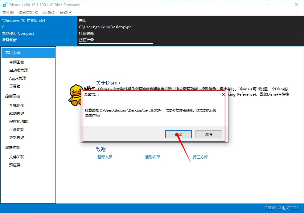Close the 温馨提示 dialog with the X
The height and width of the screenshot is (213, 304).
(x=223, y=94)
